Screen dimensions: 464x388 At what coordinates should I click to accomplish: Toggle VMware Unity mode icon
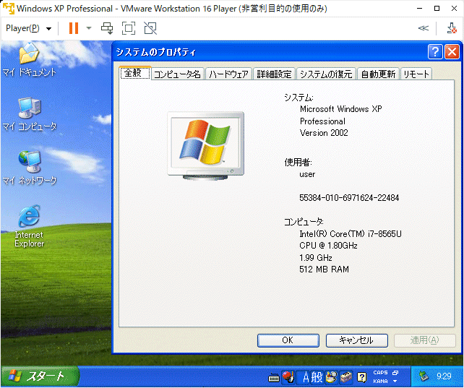coord(150,28)
